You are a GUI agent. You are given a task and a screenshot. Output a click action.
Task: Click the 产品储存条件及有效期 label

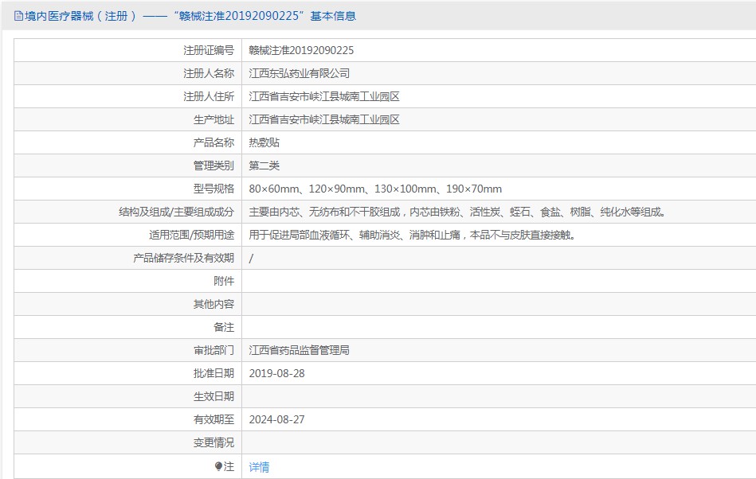(x=184, y=258)
